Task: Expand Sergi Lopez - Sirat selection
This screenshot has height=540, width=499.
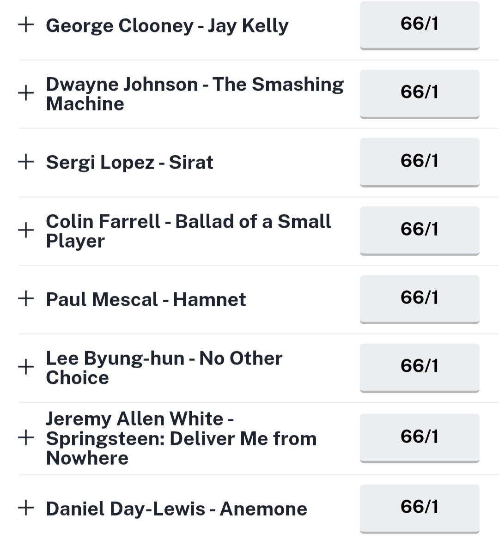Action: tap(26, 162)
